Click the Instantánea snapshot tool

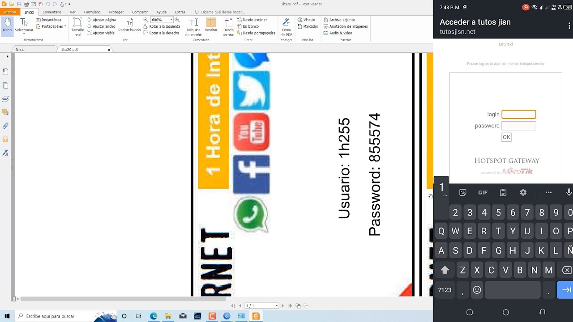click(x=48, y=20)
